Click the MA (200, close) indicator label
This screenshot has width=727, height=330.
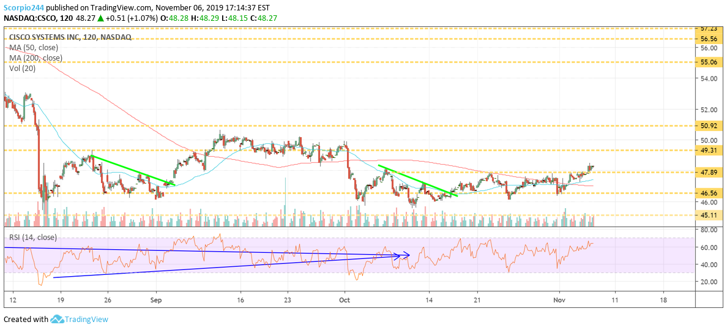pyautogui.click(x=35, y=58)
